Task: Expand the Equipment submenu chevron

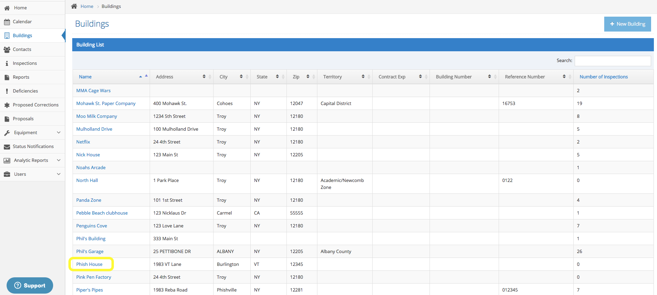Action: pos(59,132)
